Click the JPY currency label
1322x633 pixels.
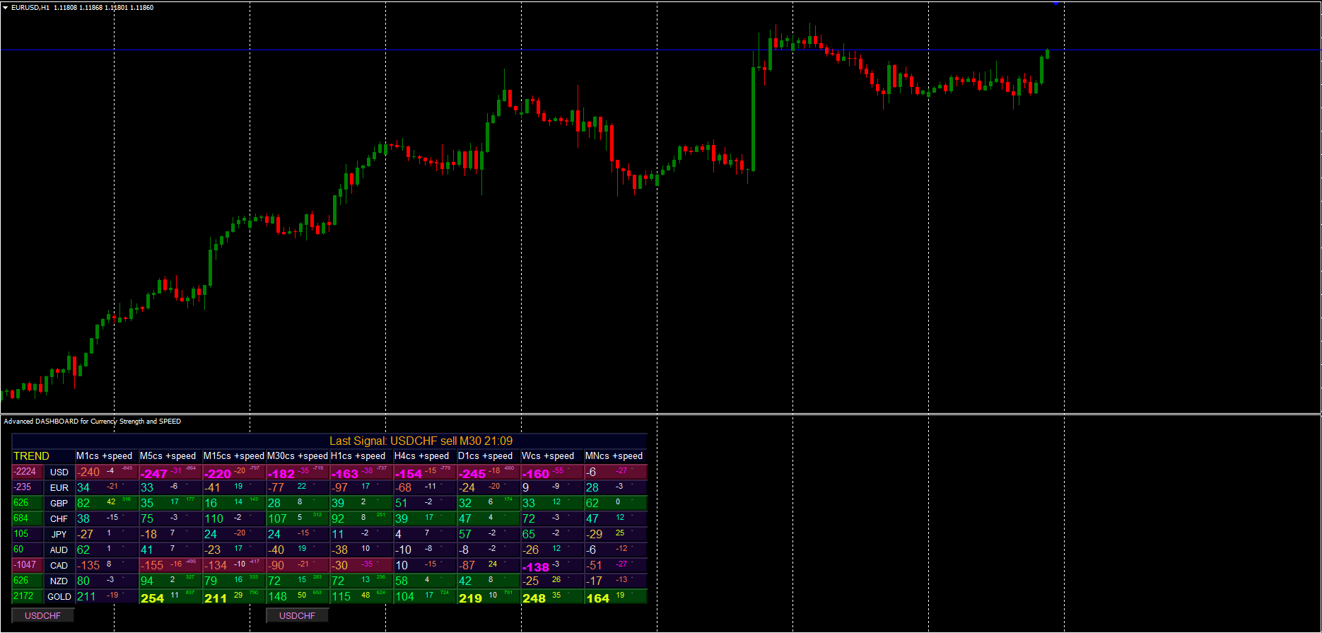pyautogui.click(x=59, y=535)
